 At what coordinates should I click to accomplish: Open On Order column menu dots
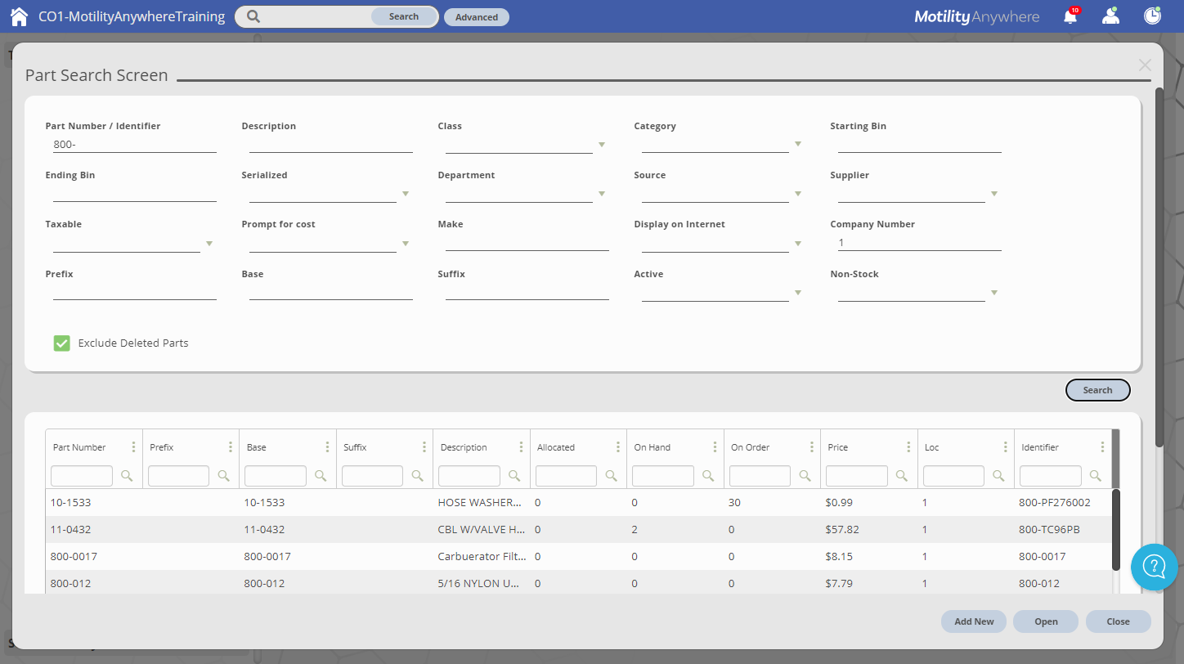click(812, 447)
